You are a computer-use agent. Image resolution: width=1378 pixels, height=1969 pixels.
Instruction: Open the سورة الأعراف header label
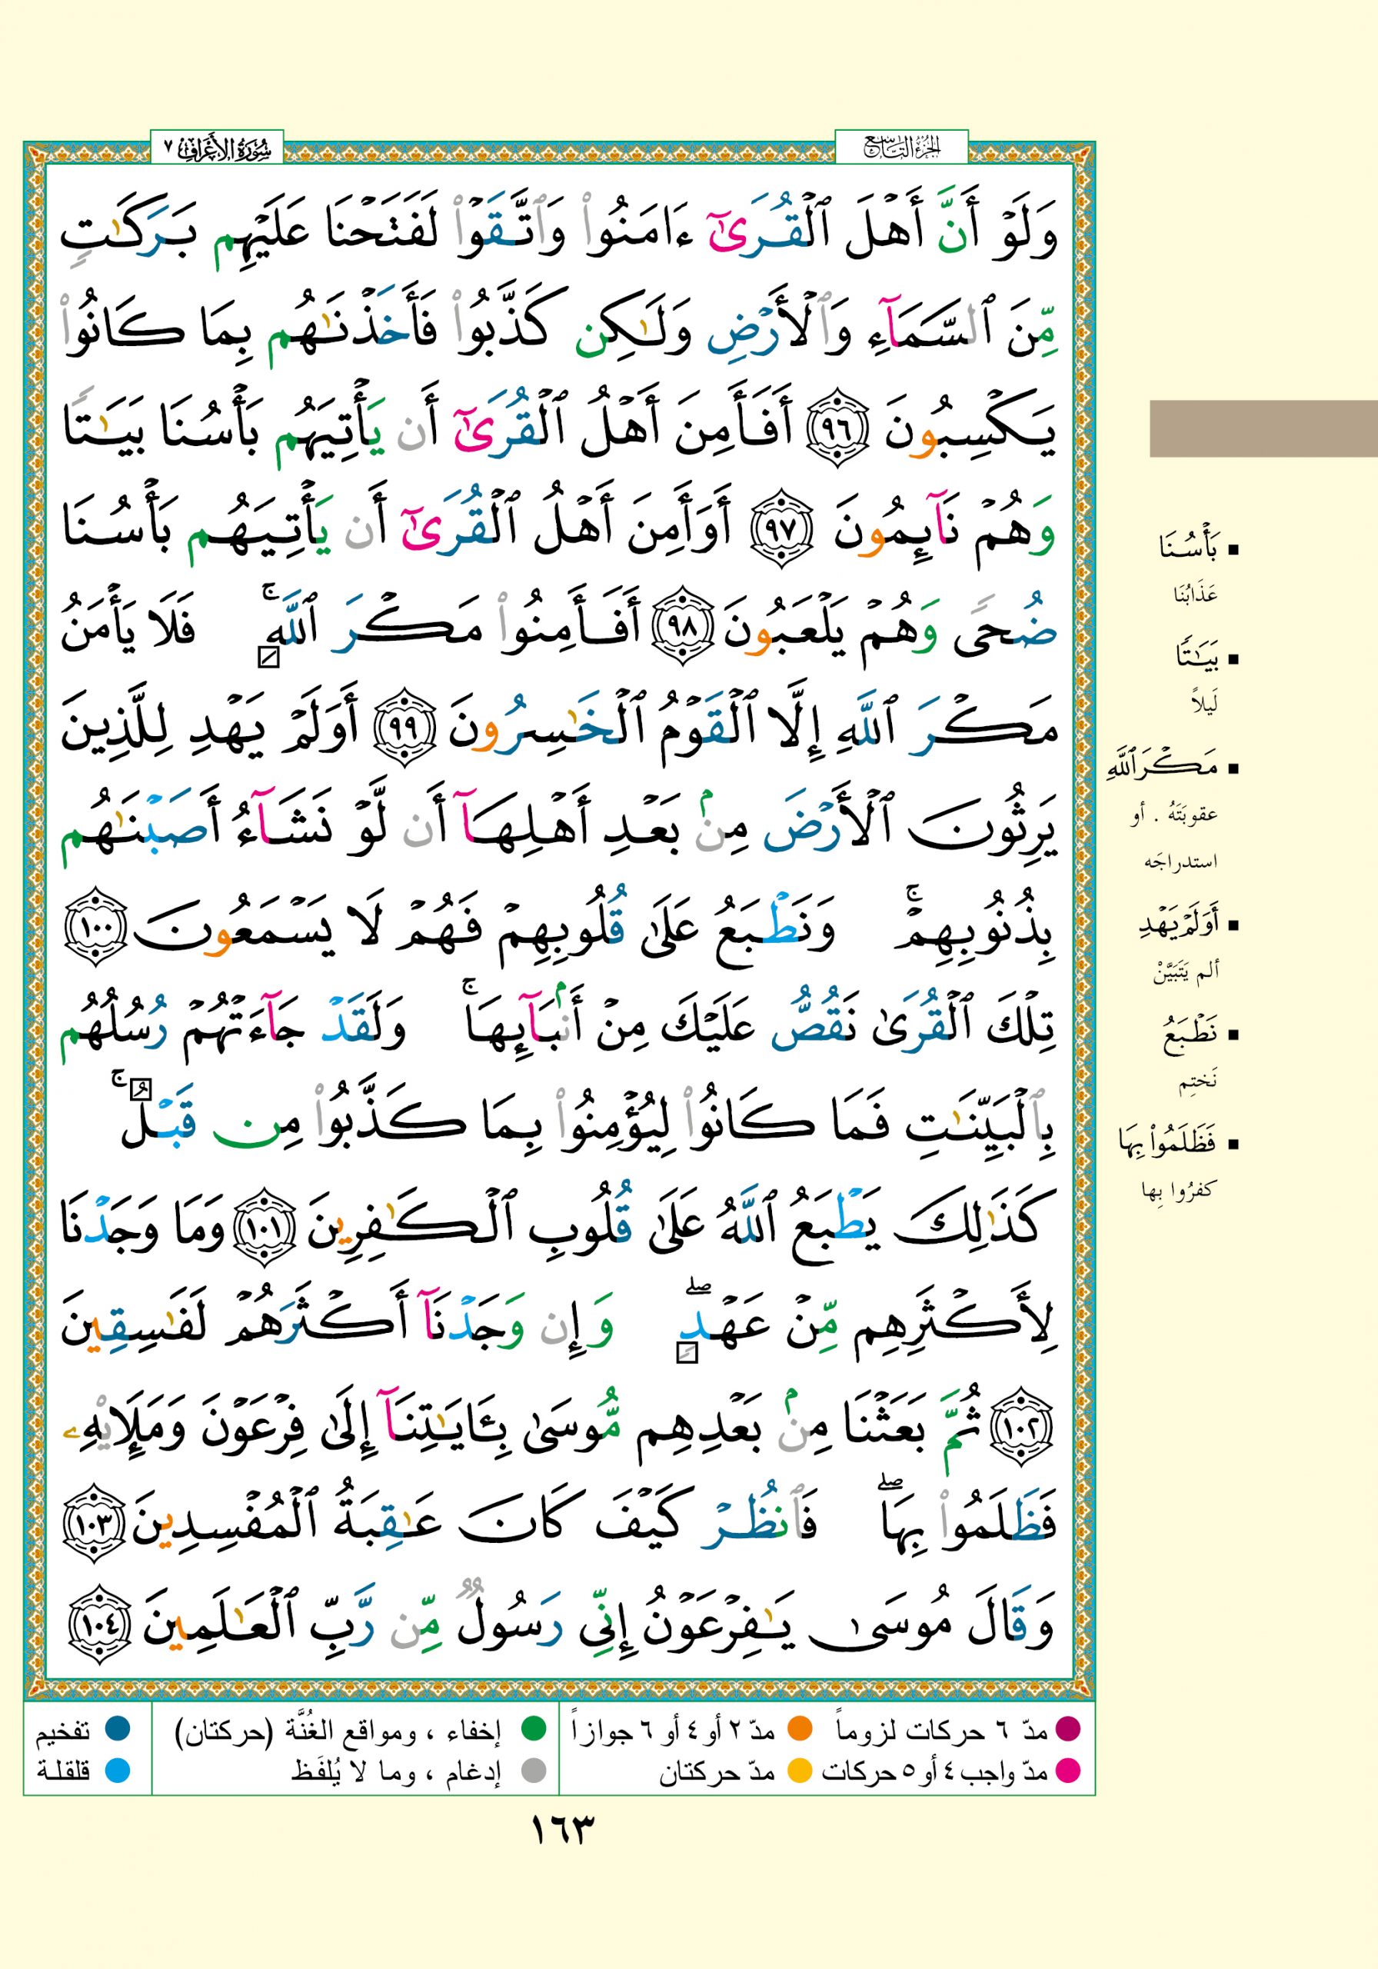click(x=217, y=148)
